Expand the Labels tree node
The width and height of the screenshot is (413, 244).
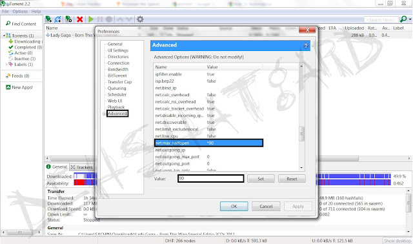tap(6, 65)
